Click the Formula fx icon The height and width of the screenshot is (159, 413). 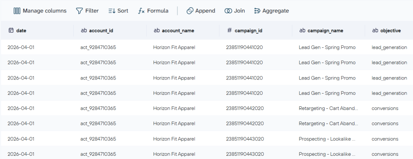141,11
